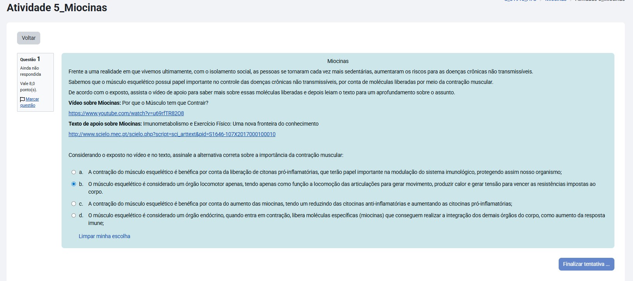The height and width of the screenshot is (281, 633).
Task: Select radio option b about órgão locomotor
Action: 74,184
